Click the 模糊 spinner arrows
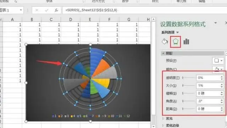 point(222,93)
